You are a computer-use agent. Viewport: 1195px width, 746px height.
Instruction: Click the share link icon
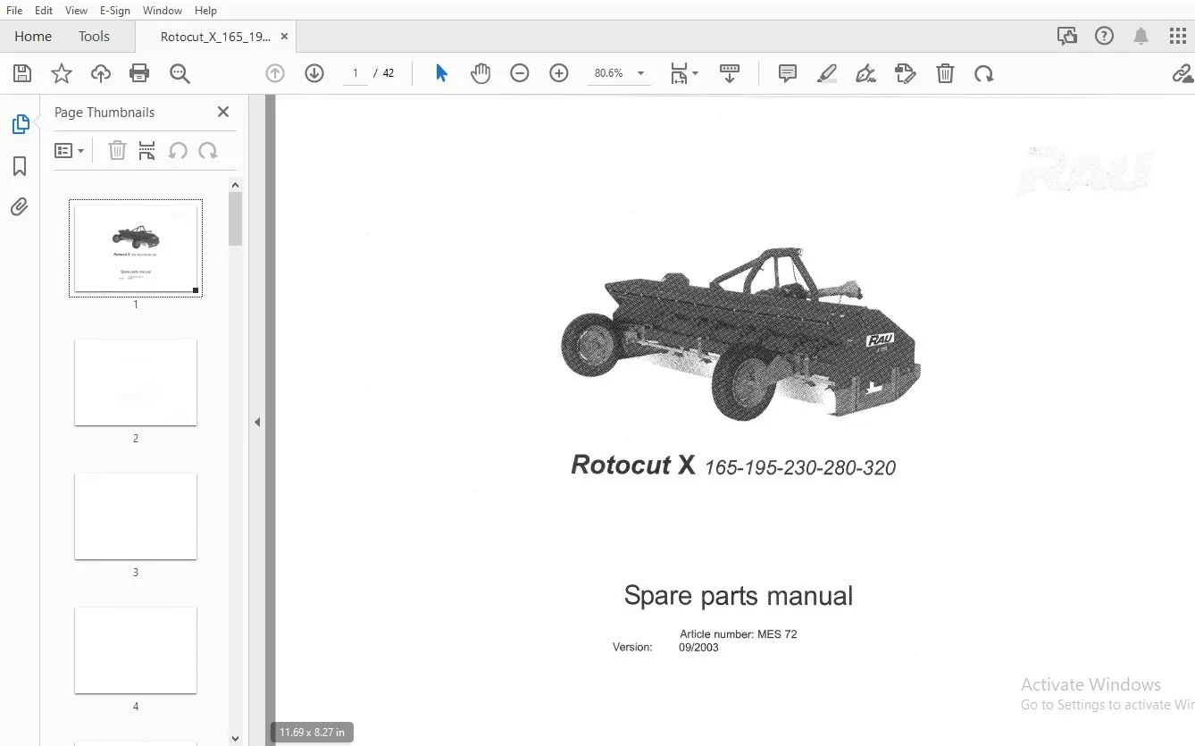click(x=1183, y=73)
